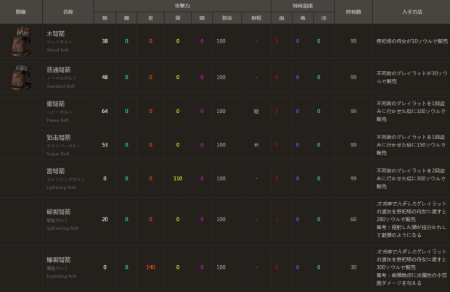The width and height of the screenshot is (450, 292).
Task: Click the 攻撃力 column group header
Action: [x=181, y=4]
